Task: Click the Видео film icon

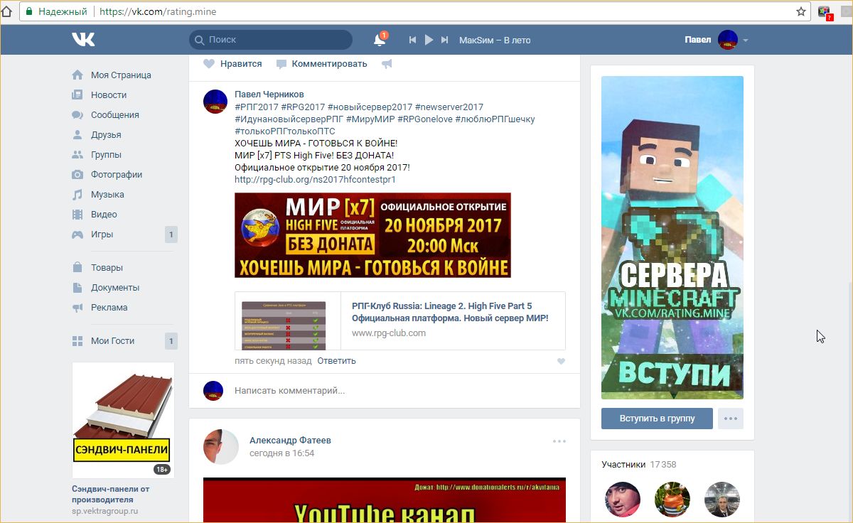Action: coord(77,214)
